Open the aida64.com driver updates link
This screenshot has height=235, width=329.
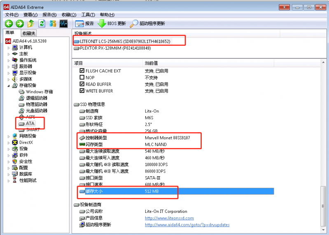187,225
